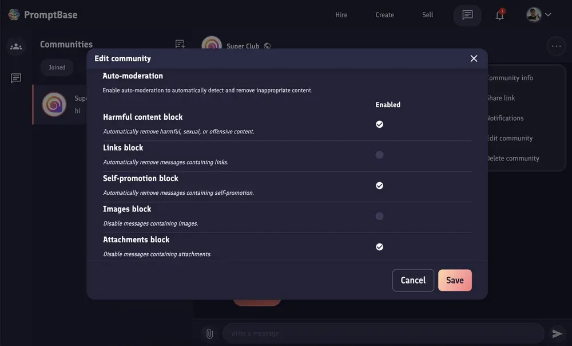
Task: Click the create new community icon
Action: tap(180, 45)
